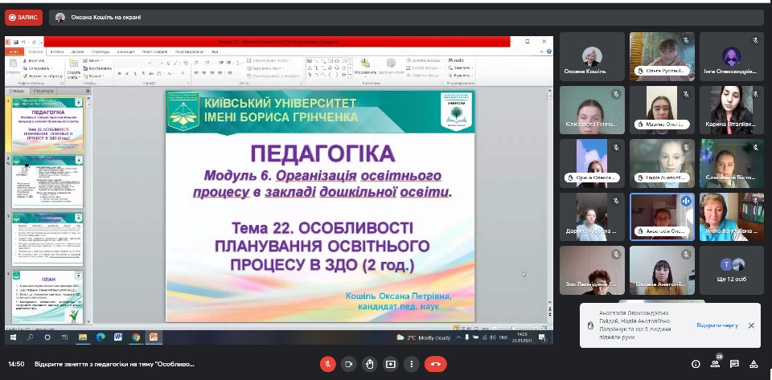Switch to the Структура pane tab
The image size is (772, 380).
pos(43,91)
